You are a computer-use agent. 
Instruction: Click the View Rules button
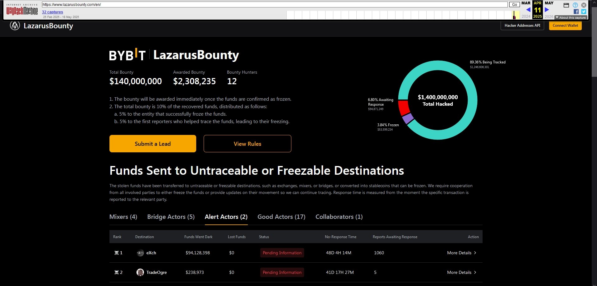pyautogui.click(x=248, y=144)
